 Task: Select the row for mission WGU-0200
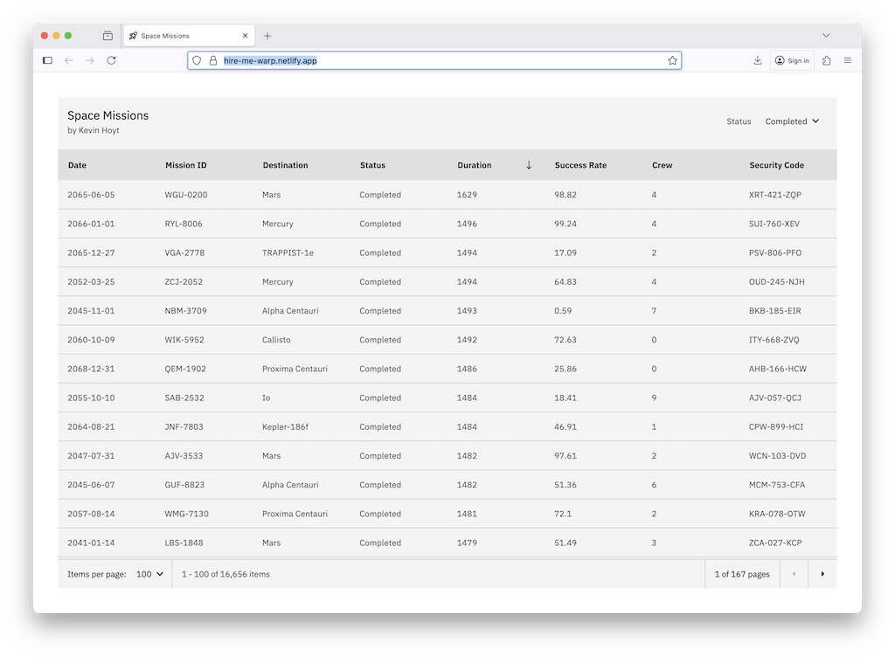click(x=185, y=195)
